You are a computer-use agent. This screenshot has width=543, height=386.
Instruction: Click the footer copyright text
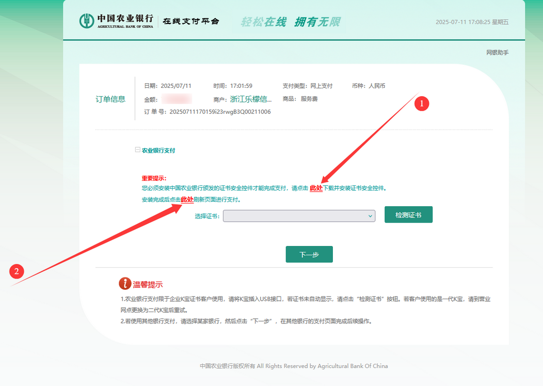tap(294, 366)
